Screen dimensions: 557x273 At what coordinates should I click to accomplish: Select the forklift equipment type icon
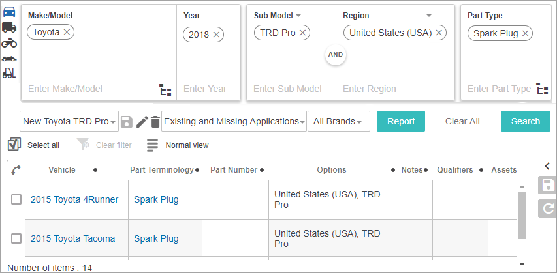tap(9, 73)
